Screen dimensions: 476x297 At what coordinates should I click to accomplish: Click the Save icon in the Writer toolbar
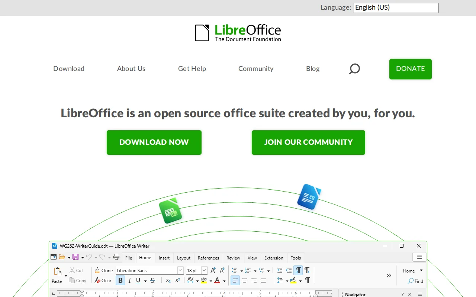coord(75,257)
